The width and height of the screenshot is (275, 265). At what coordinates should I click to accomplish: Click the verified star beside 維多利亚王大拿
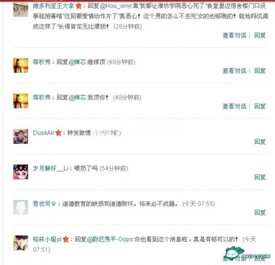[78, 6]
